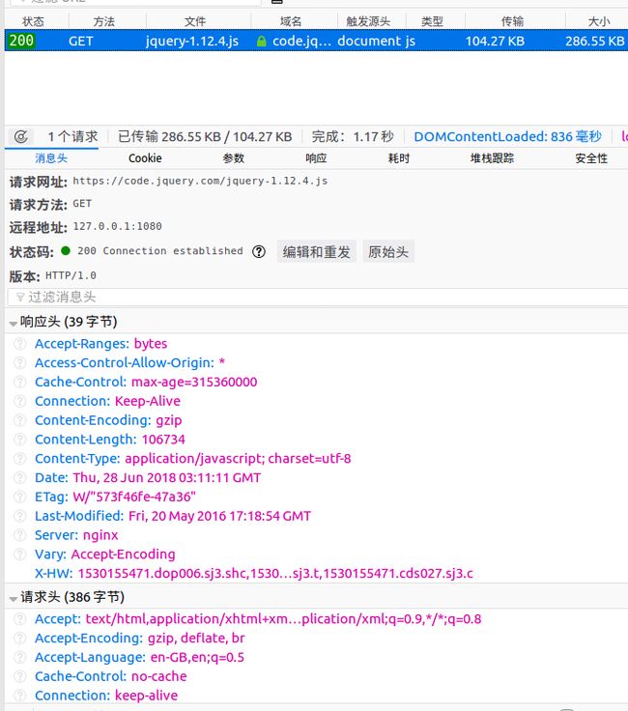The width and height of the screenshot is (628, 711).
Task: Click the filter funnel icon in header filter
Action: pos(20,298)
